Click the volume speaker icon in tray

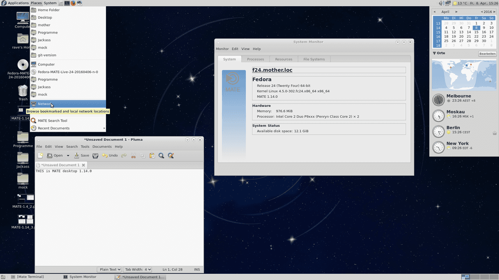coord(441,3)
